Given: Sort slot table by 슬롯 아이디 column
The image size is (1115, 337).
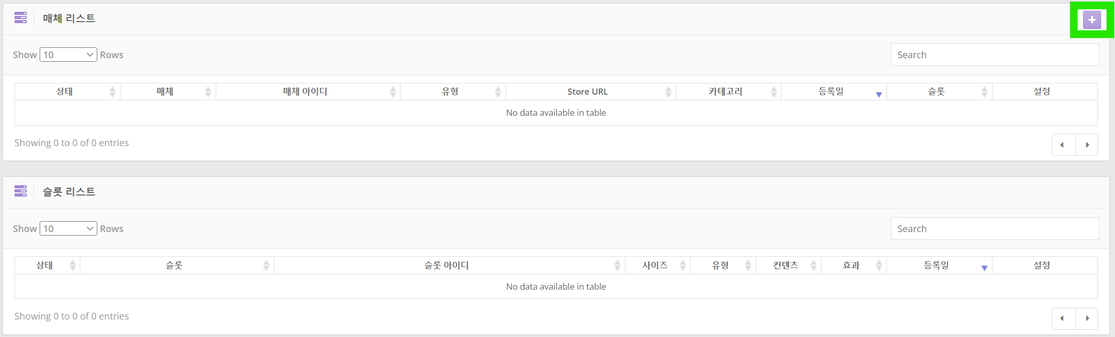Looking at the screenshot, I should [x=446, y=265].
